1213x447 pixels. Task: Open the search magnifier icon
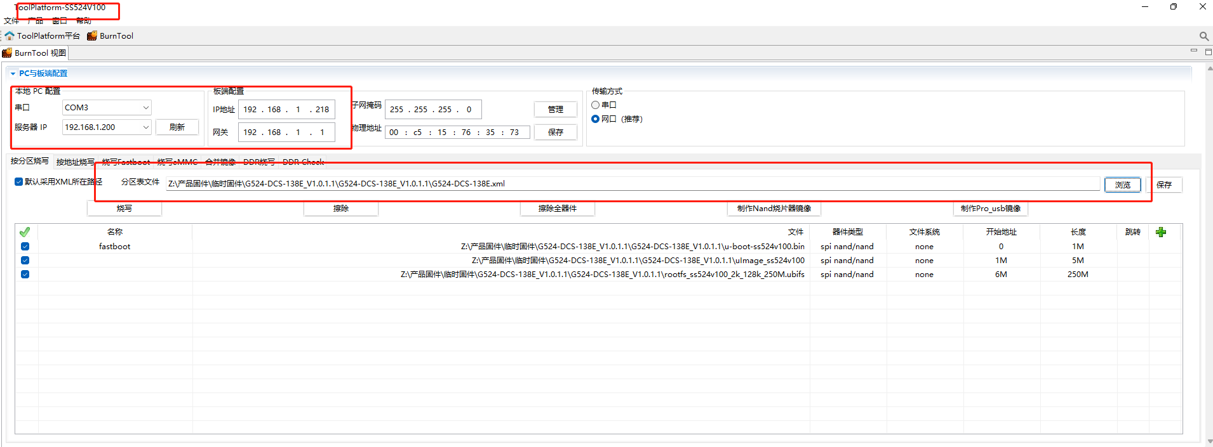coord(1203,36)
